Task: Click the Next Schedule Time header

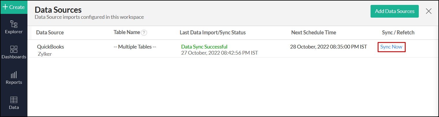Action: click(314, 33)
